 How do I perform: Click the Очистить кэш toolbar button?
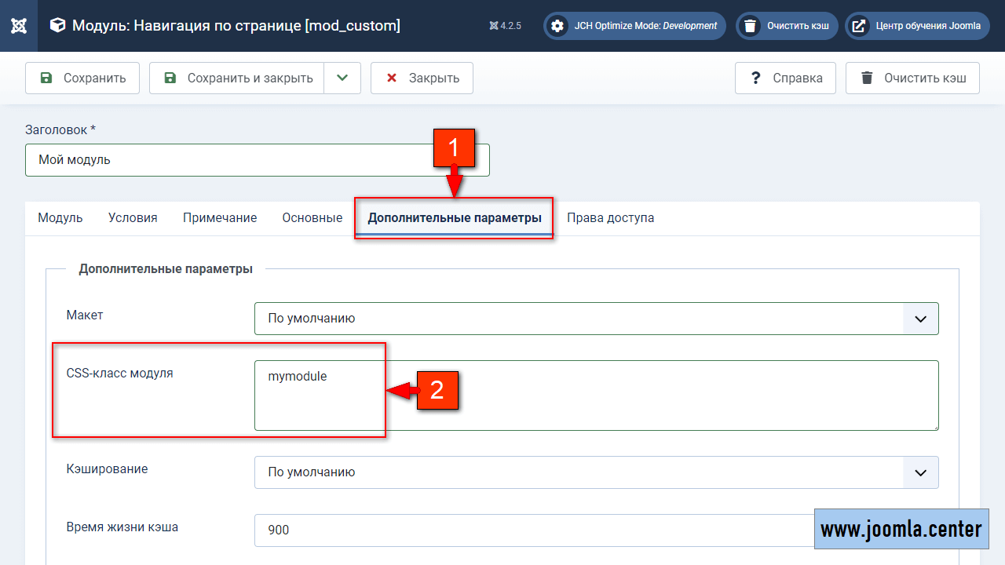tap(912, 78)
